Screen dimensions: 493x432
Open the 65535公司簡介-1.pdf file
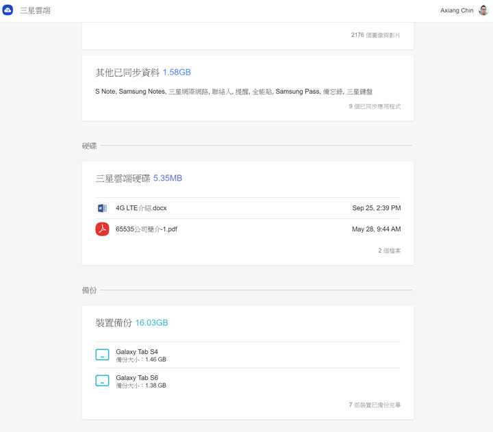click(x=147, y=229)
